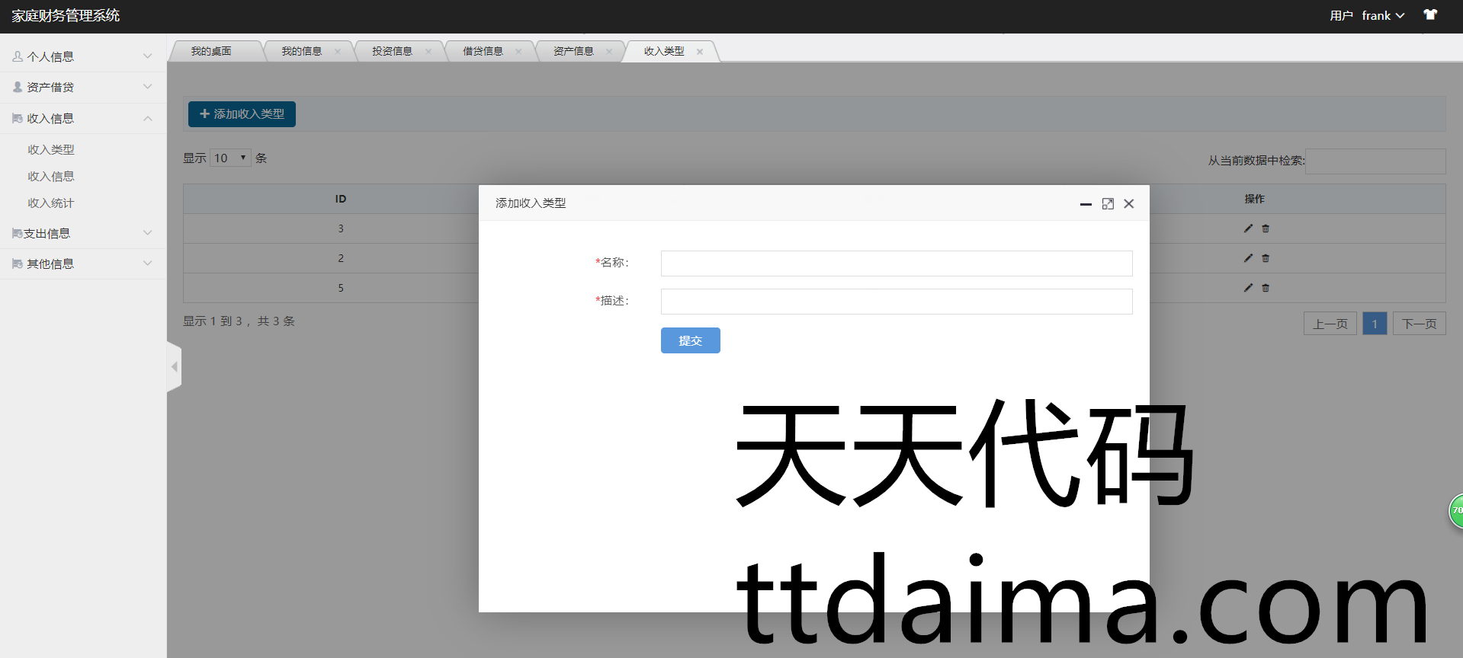The height and width of the screenshot is (658, 1463).
Task: Click the 添加收入类型 add button
Action: pyautogui.click(x=242, y=114)
